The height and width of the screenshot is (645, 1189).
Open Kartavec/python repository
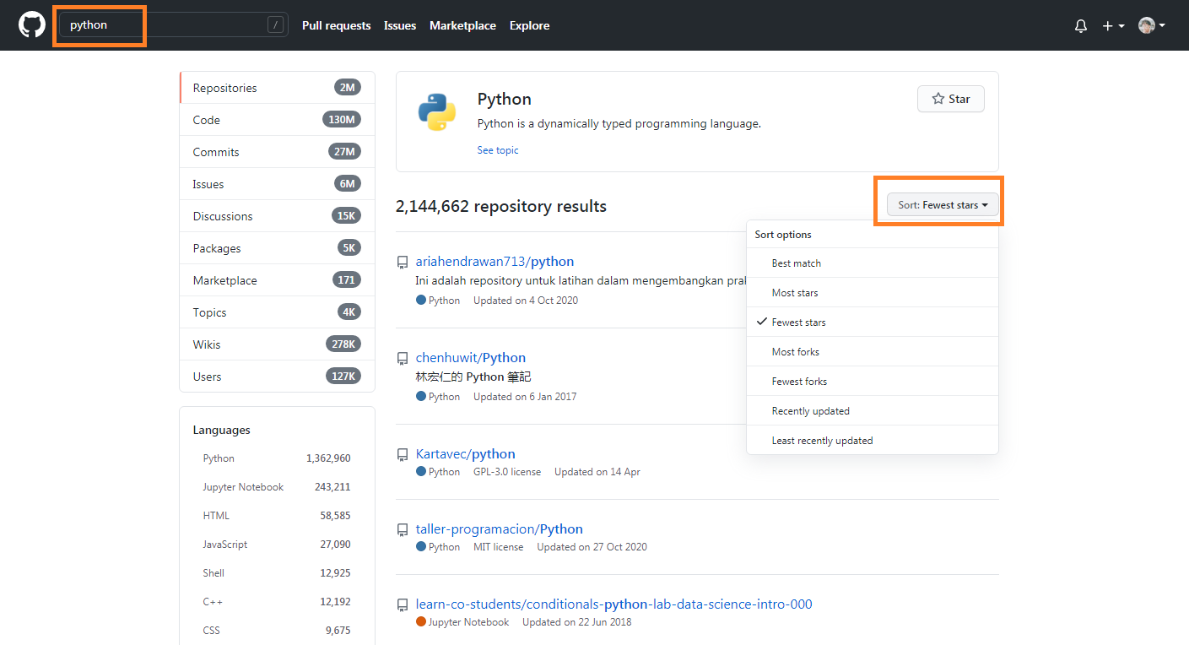click(x=465, y=454)
